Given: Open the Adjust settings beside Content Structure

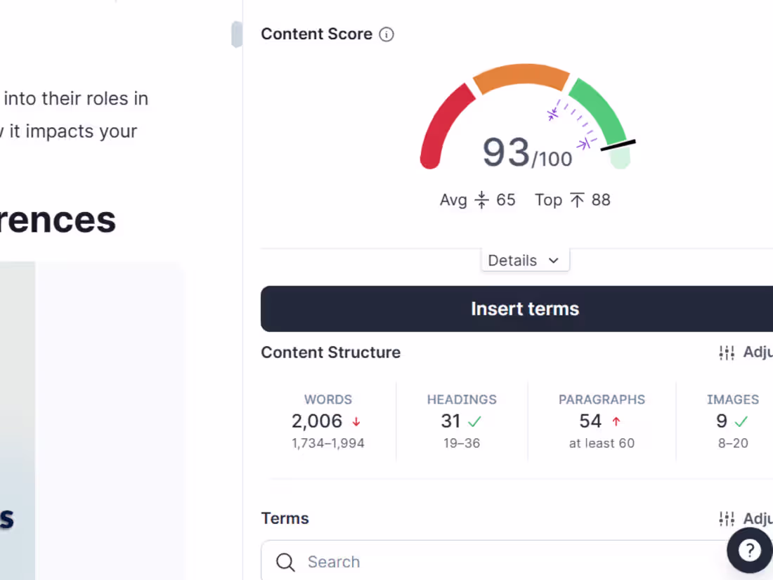Looking at the screenshot, I should tap(727, 352).
